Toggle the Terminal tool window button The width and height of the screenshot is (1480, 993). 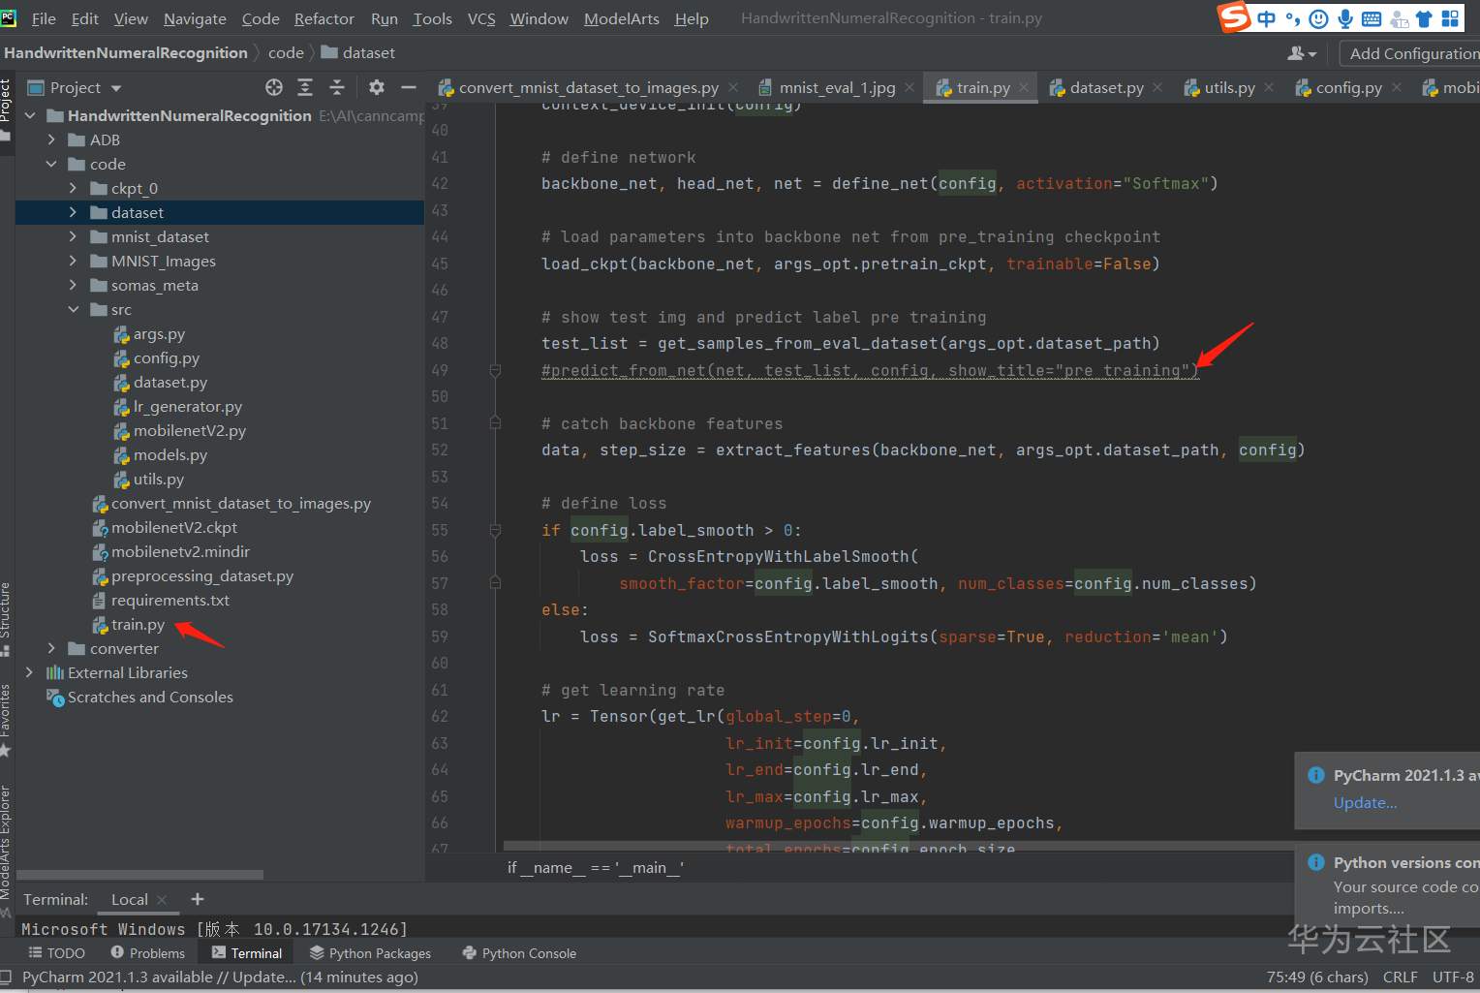click(247, 953)
